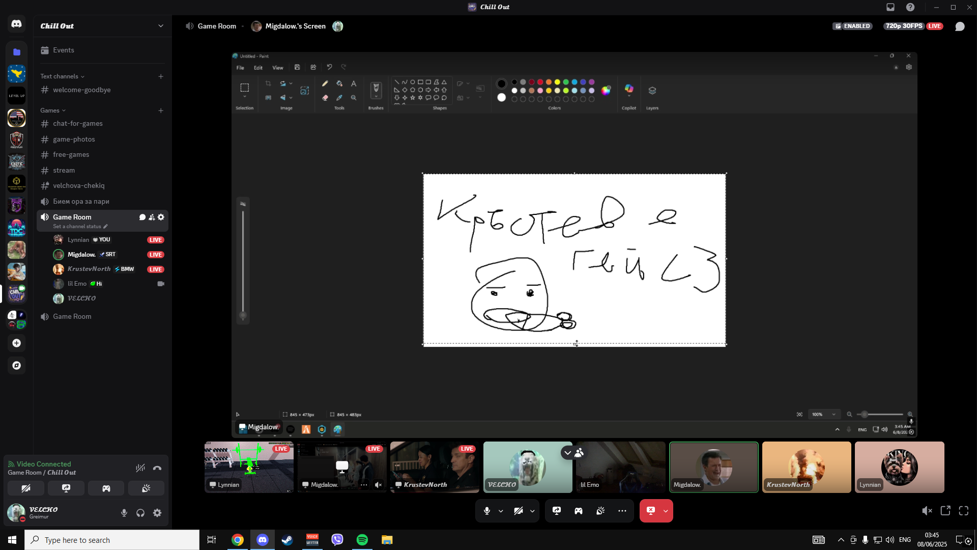Viewport: 977px width, 550px height.
Task: Add a channel to Text channels category
Action: (161, 76)
